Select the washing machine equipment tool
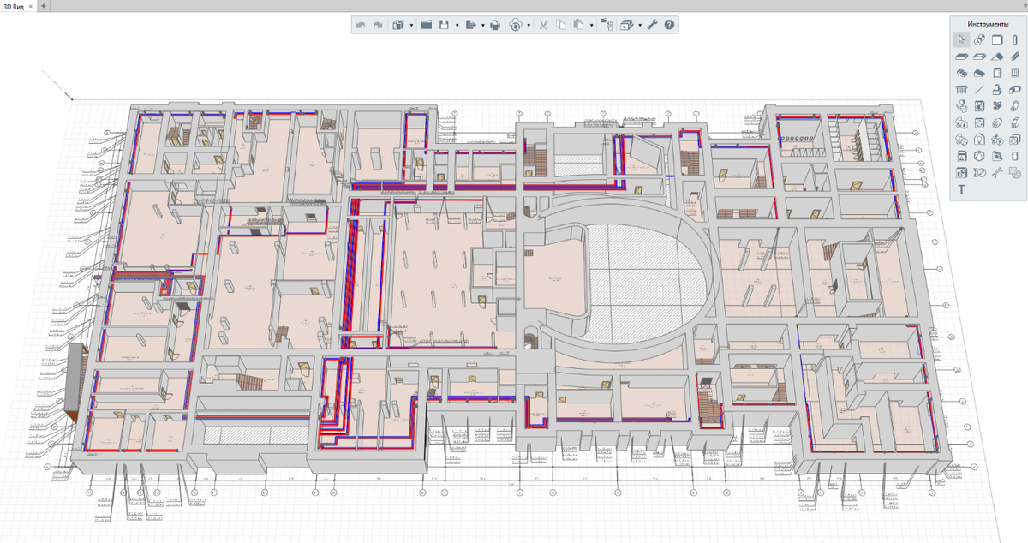1028x543 pixels. pyautogui.click(x=979, y=105)
